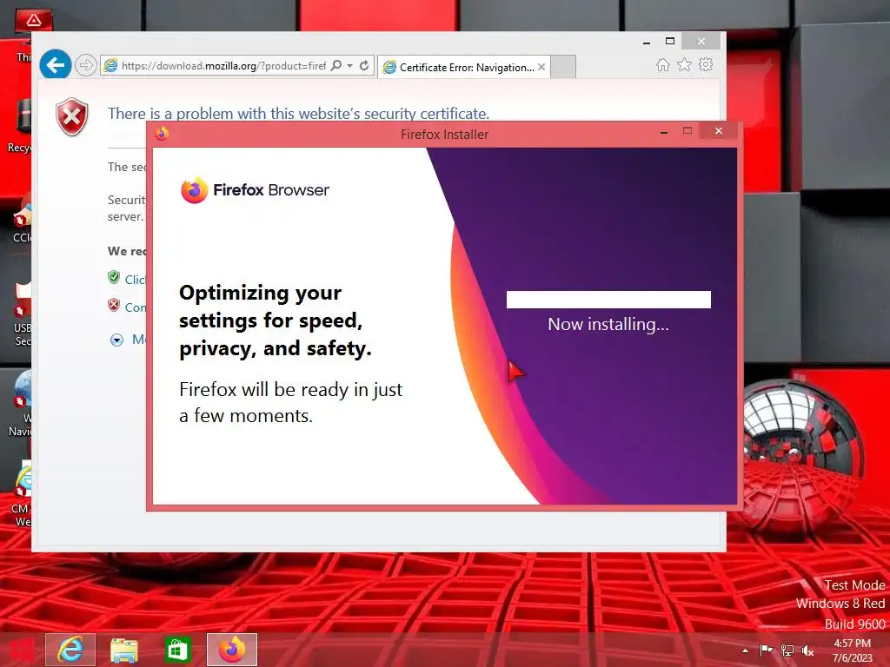Click the "Now installing..." status text
The height and width of the screenshot is (667, 890).
[608, 325]
